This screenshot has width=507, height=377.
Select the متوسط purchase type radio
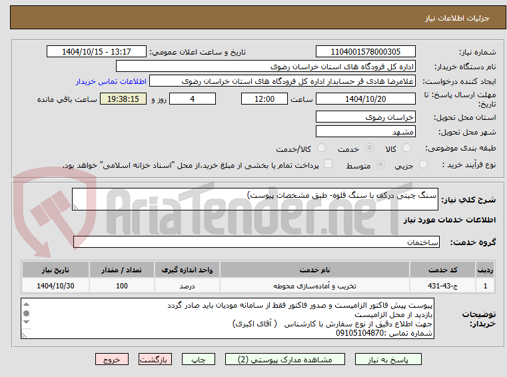tap(381, 165)
